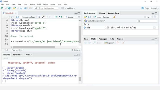This screenshot has width=160, height=90.
Task: Open the File menu
Action: point(2,4)
